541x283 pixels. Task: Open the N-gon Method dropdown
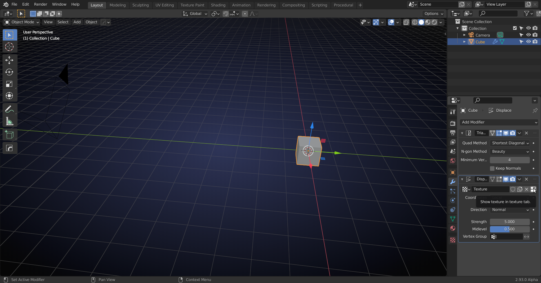tap(510, 152)
